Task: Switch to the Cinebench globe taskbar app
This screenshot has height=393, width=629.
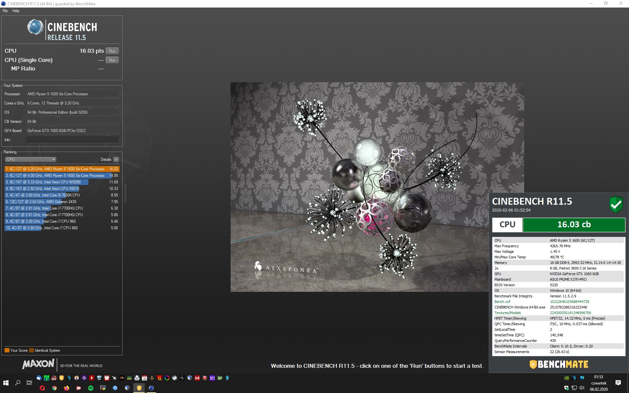Action: click(151, 388)
